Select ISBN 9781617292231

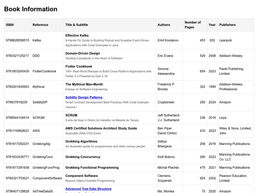pyautogui.click(x=17, y=144)
